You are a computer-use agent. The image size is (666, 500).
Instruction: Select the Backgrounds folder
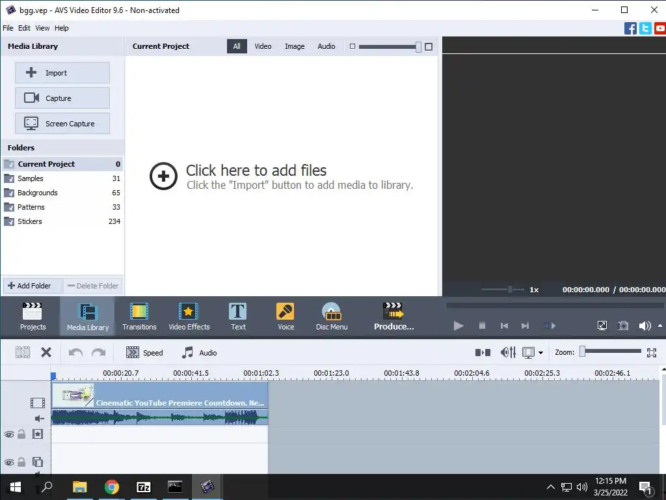pyautogui.click(x=62, y=193)
